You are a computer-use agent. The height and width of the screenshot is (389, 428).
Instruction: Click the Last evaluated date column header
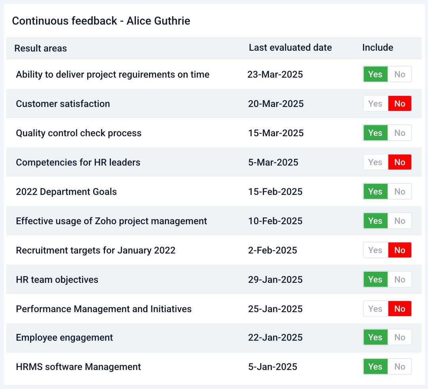click(x=290, y=48)
